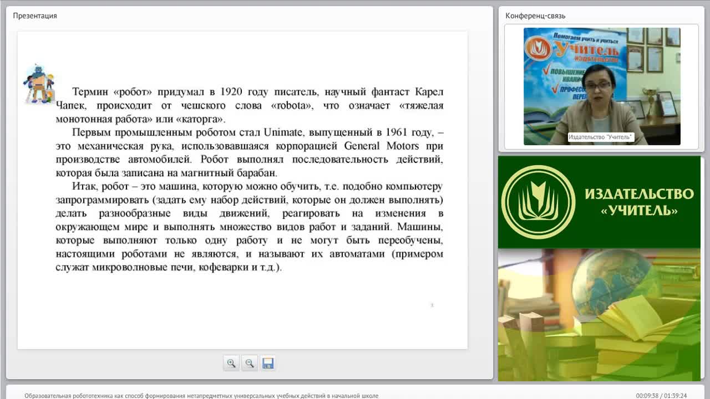Viewport: 710px width, 399px height.
Task: Click the webinar title in bottom bar
Action: point(201,396)
